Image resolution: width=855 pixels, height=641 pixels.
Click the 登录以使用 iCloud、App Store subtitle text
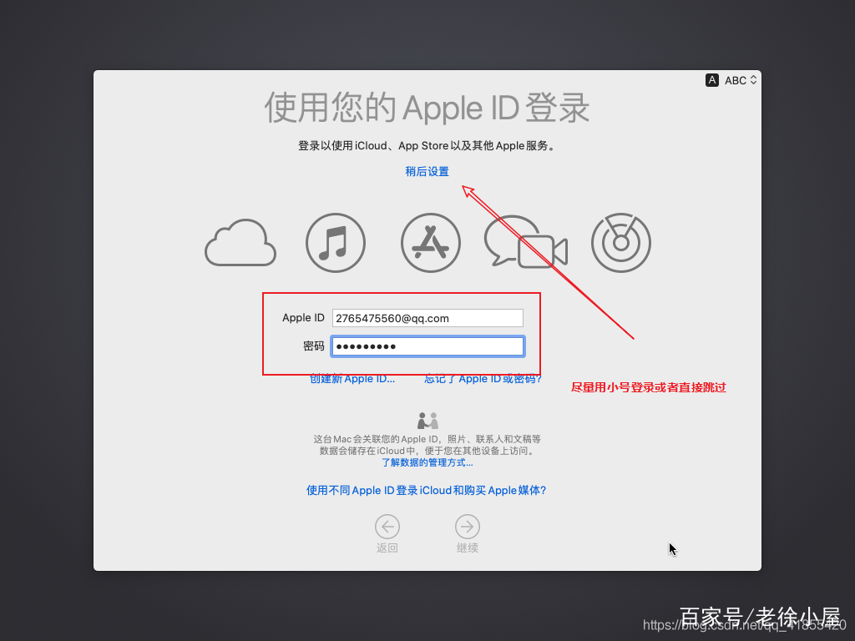[427, 146]
